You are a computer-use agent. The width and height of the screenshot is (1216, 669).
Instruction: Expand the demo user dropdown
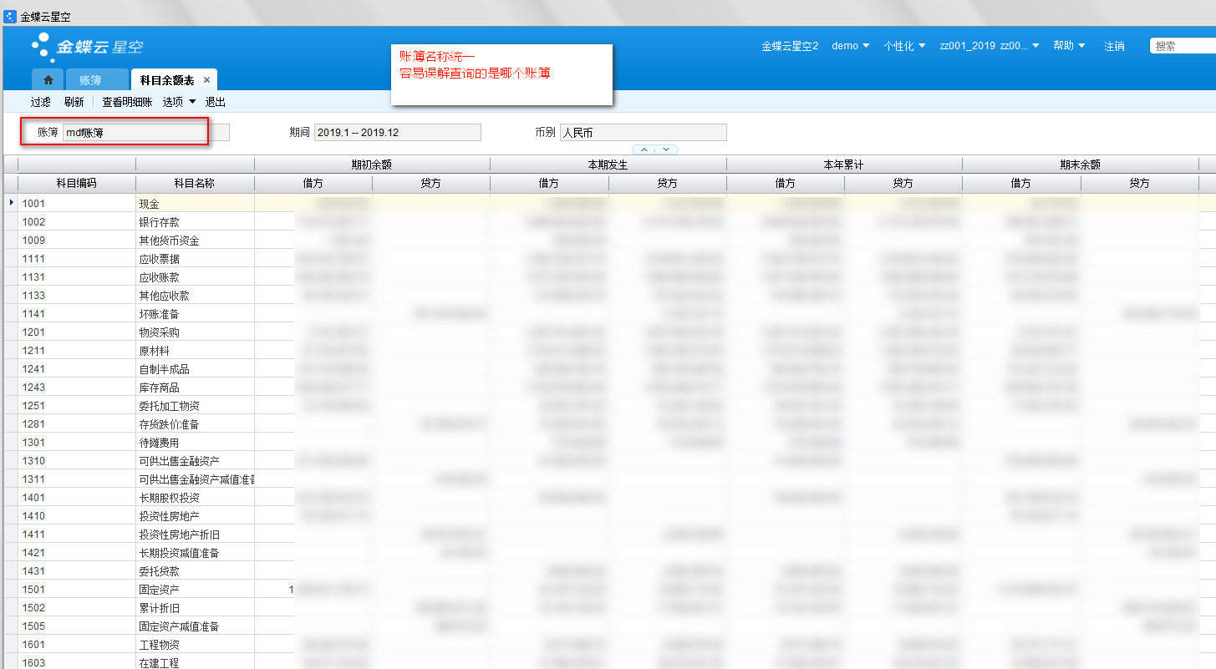(x=850, y=46)
